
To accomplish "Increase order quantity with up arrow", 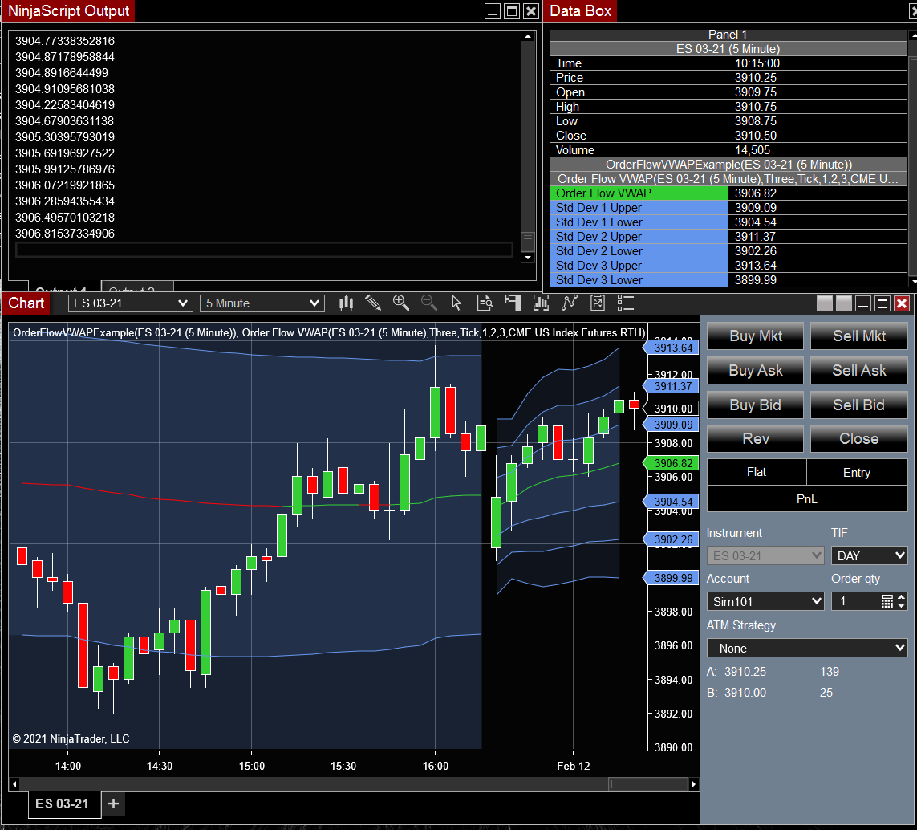I will click(x=901, y=598).
